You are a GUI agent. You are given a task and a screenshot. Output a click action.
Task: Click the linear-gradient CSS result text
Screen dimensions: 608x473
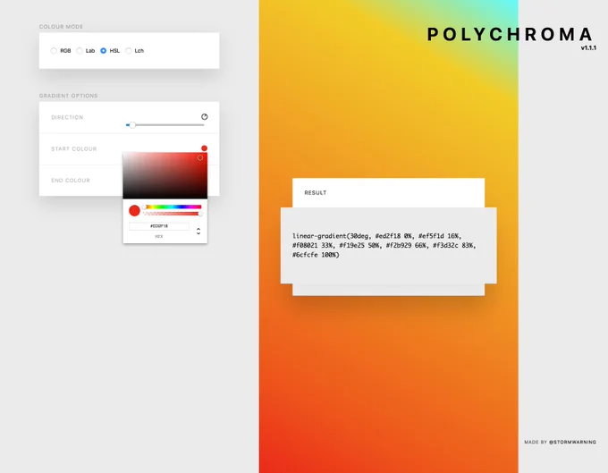tap(384, 245)
